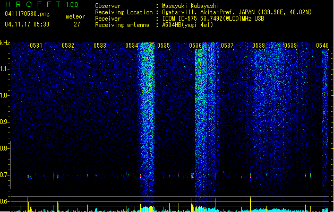Click the Receiving antenna label
Viewport: 334px width, 212px height.
(122, 25)
